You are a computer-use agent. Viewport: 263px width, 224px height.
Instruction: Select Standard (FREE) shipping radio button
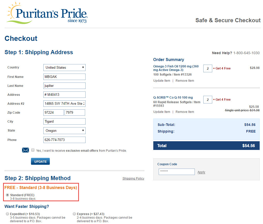pos(7,195)
